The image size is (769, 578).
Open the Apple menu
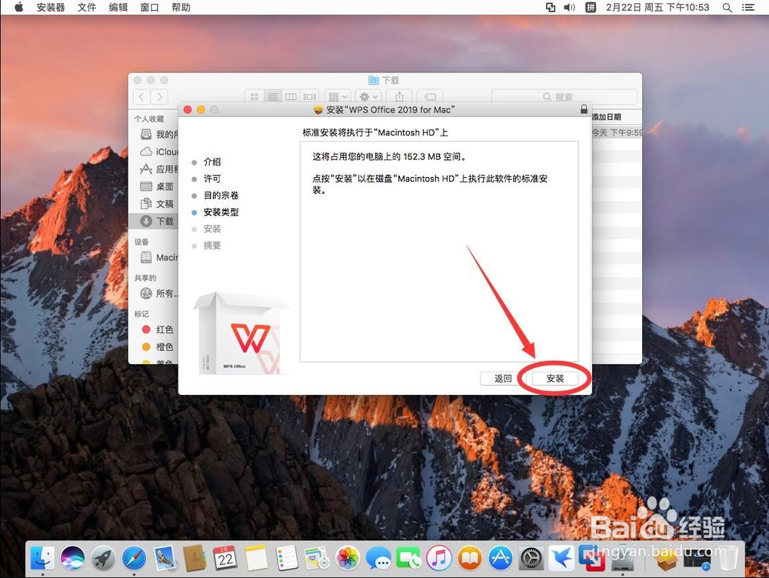click(19, 8)
